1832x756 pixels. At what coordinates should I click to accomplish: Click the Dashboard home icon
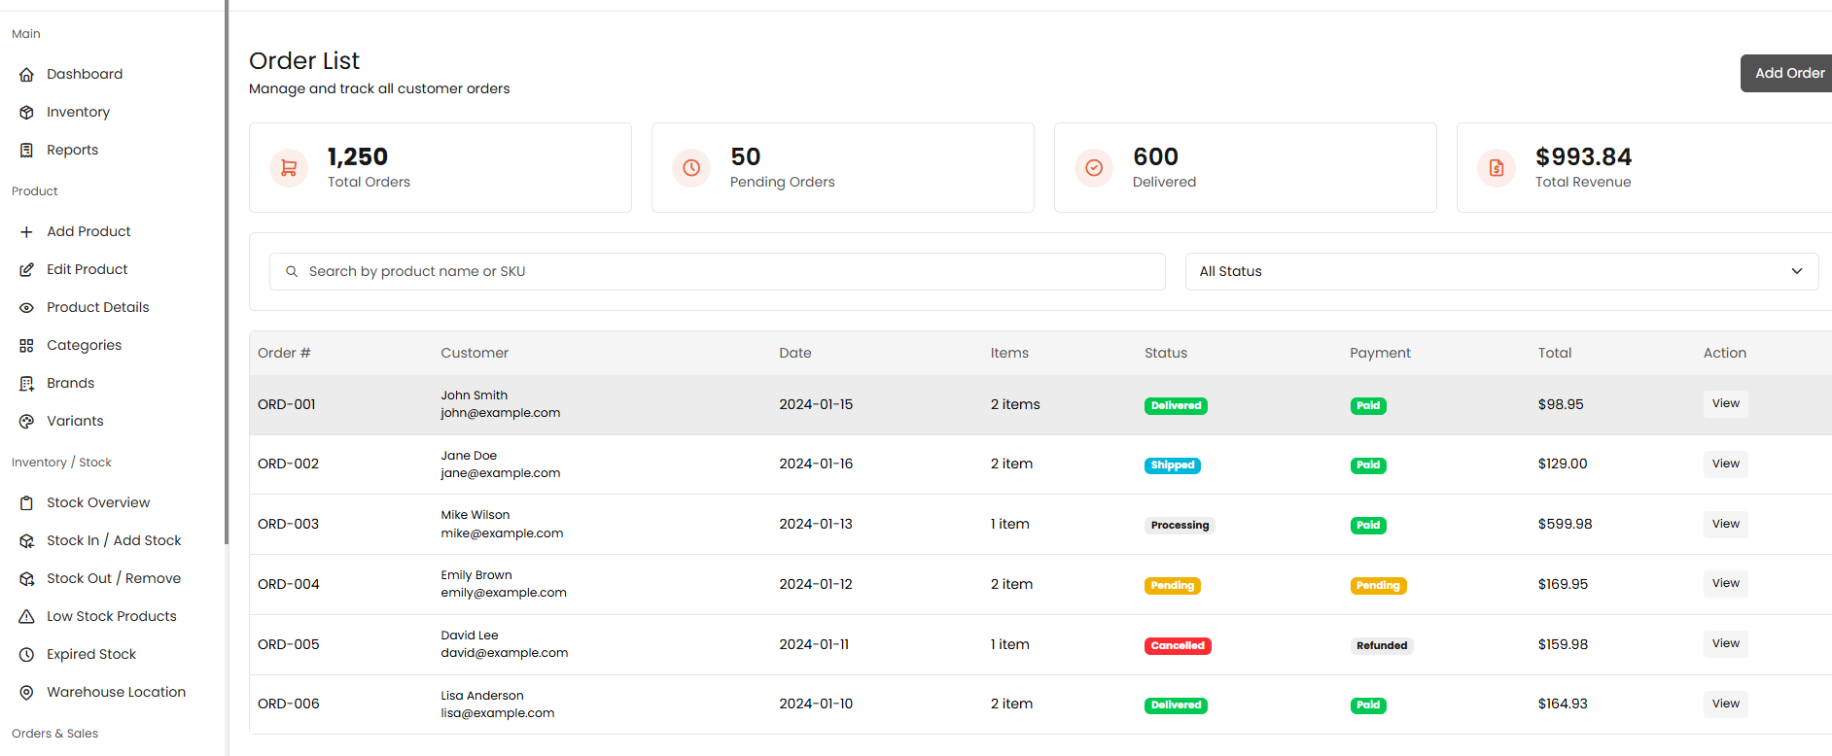pyautogui.click(x=27, y=75)
